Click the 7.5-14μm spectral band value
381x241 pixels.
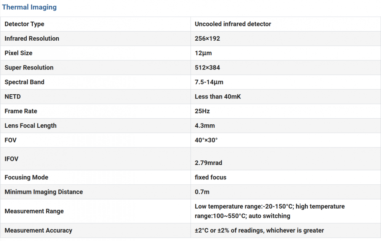point(209,82)
